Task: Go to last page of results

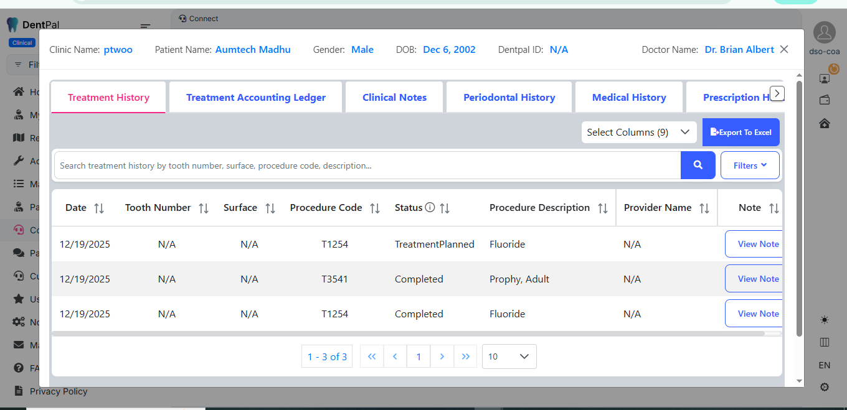Action: pyautogui.click(x=465, y=356)
